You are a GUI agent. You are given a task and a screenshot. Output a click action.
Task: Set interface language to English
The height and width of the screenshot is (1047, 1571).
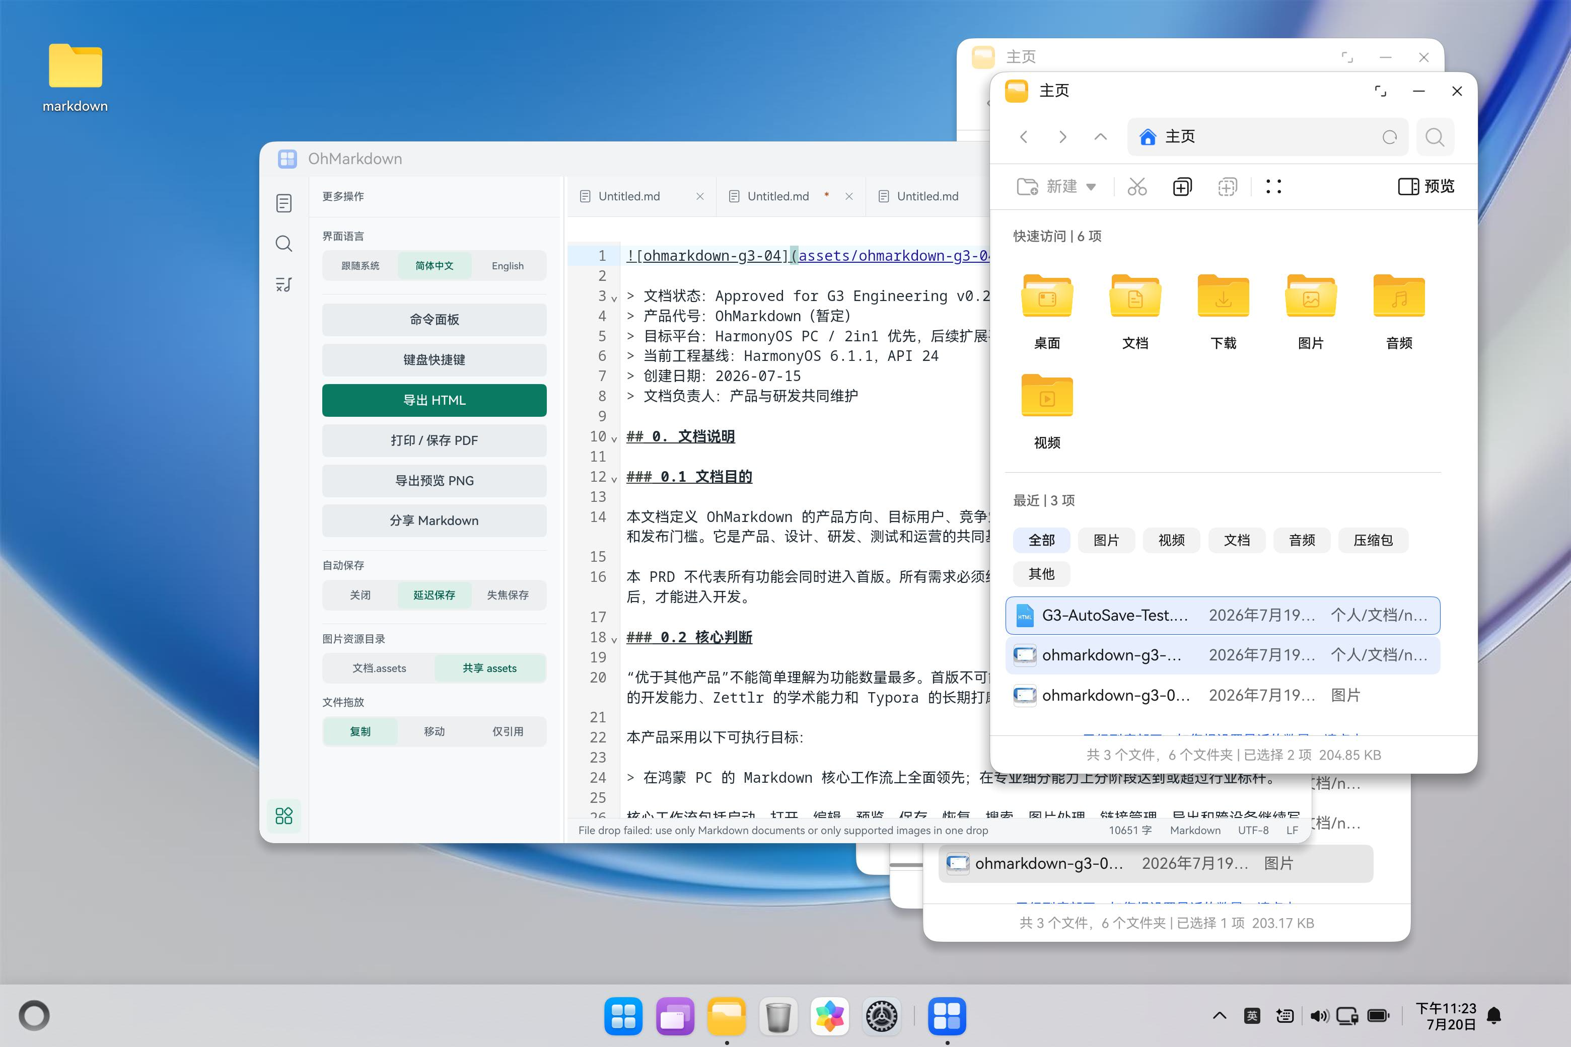(508, 266)
